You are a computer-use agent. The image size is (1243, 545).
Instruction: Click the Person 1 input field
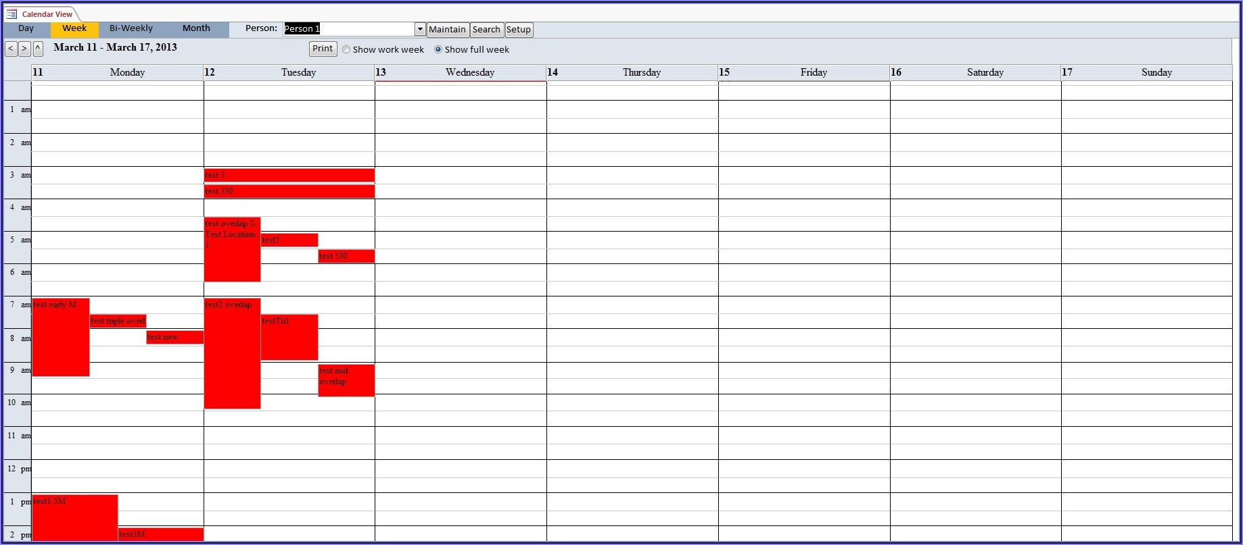click(349, 29)
